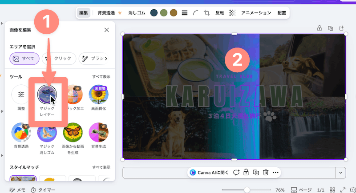Open the three-dot more options menu

pyautogui.click(x=275, y=173)
